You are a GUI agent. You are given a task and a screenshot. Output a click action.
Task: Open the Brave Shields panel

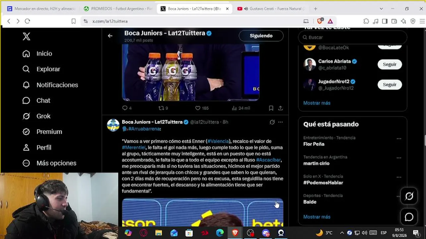[x=320, y=21]
